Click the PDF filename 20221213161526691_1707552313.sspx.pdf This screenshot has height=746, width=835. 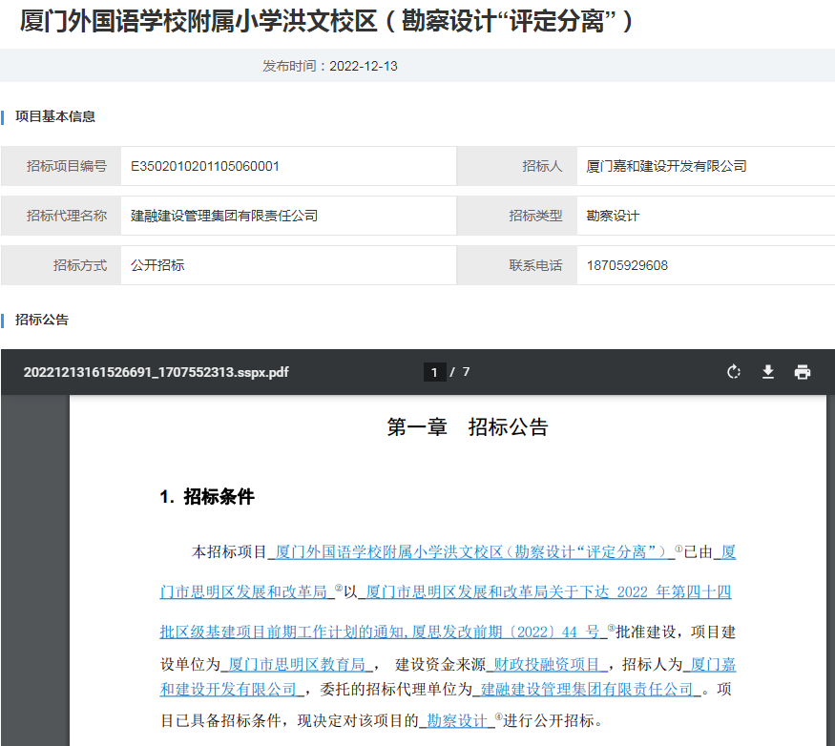(157, 372)
